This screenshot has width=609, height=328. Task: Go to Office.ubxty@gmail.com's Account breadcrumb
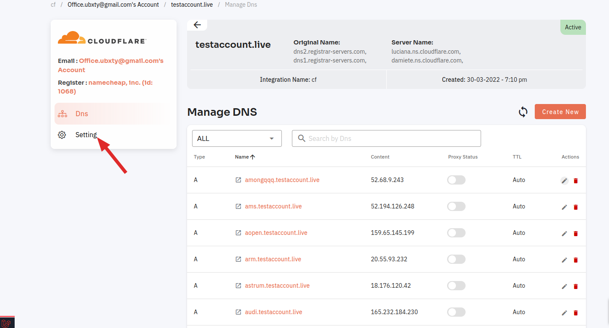(113, 5)
